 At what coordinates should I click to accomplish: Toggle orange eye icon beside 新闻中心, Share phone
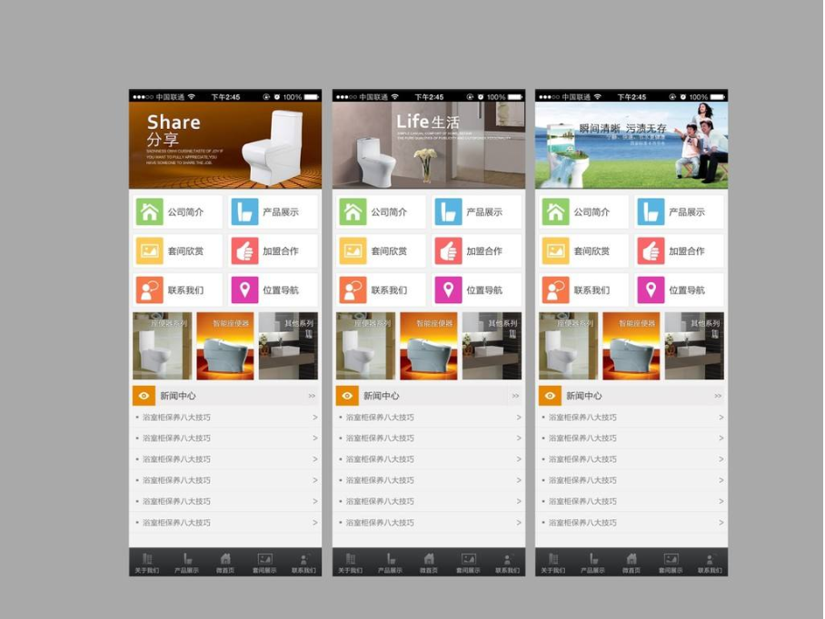(x=144, y=396)
